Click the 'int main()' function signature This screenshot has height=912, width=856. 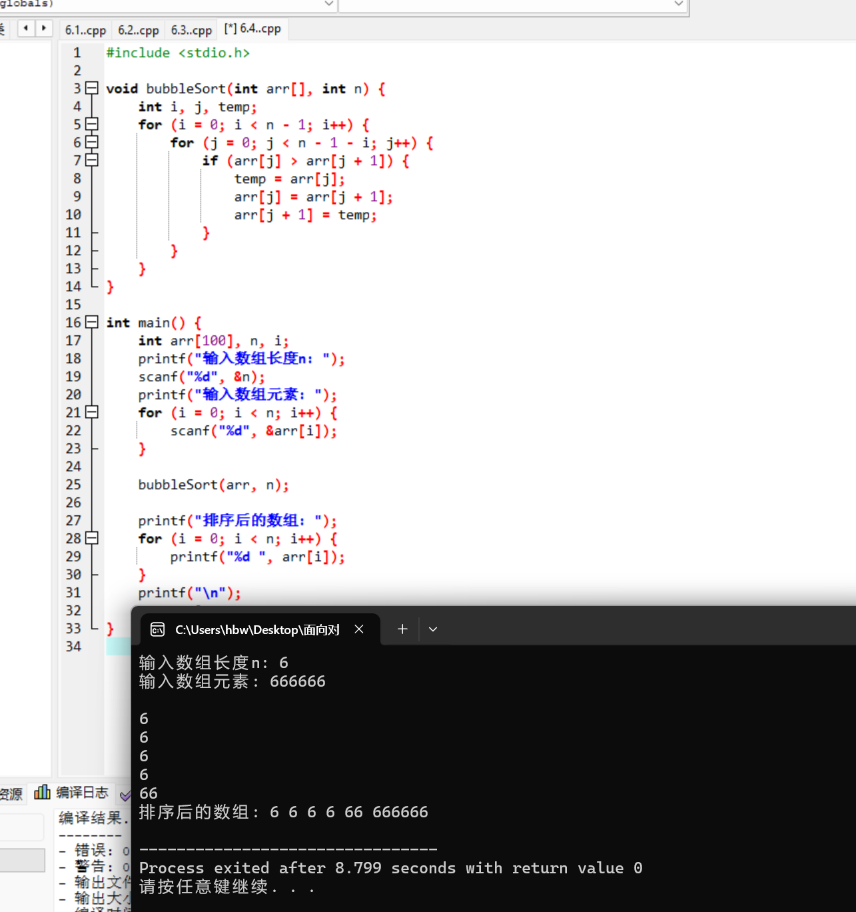click(154, 323)
